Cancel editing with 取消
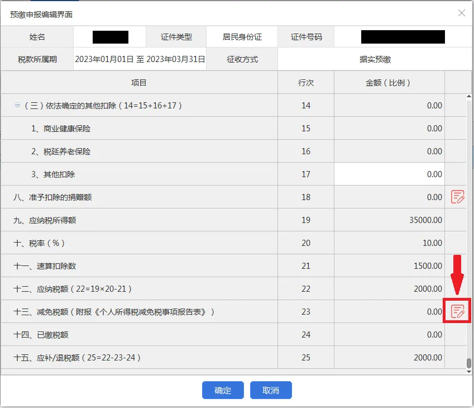The height and width of the screenshot is (408, 474). point(271,390)
